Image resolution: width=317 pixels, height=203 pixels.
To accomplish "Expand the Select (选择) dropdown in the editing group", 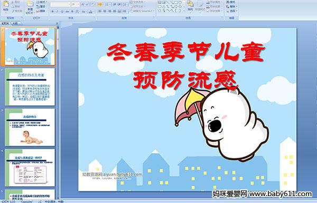I will (x=232, y=11).
